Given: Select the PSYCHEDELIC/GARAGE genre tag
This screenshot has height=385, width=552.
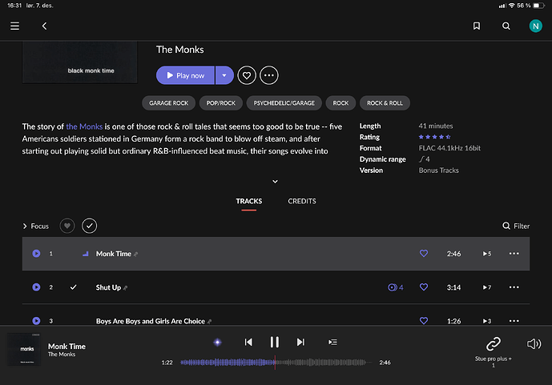Looking at the screenshot, I should (x=284, y=103).
